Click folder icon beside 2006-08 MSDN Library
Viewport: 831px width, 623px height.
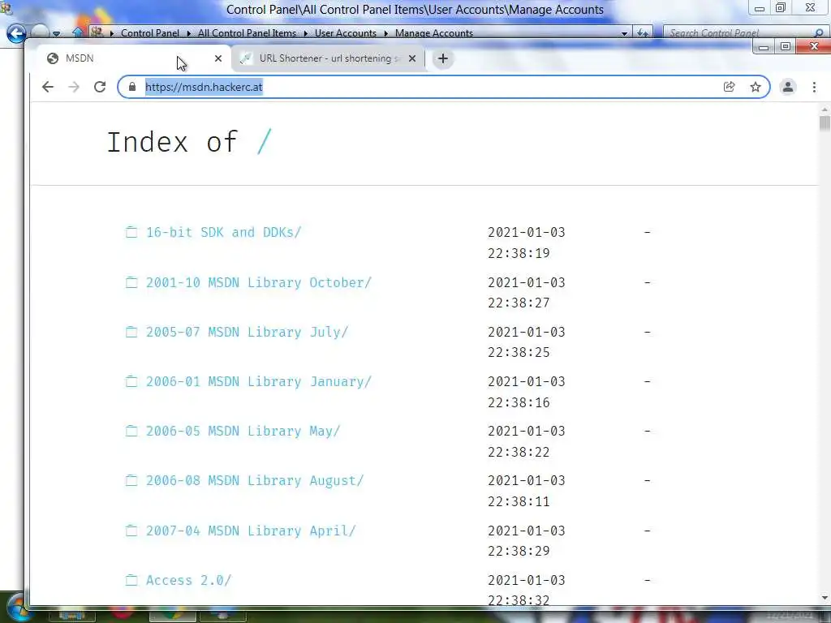pyautogui.click(x=131, y=480)
